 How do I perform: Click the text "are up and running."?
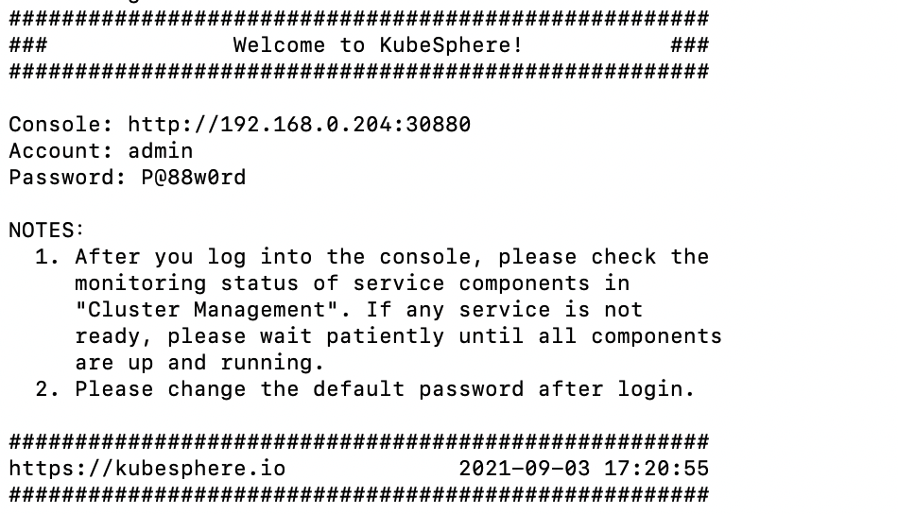tap(199, 363)
